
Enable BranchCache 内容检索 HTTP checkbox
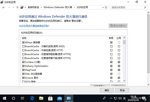click(23, 50)
